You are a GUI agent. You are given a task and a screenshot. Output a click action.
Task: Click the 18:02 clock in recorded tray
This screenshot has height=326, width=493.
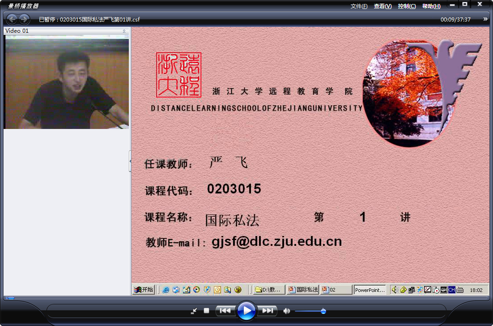coord(476,290)
